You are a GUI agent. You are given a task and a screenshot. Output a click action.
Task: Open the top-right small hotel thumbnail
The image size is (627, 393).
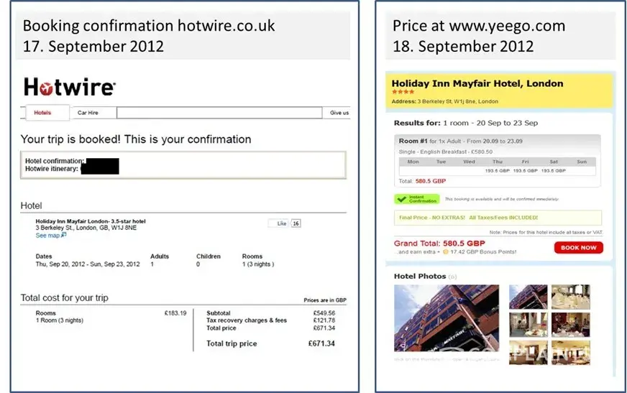coord(571,297)
